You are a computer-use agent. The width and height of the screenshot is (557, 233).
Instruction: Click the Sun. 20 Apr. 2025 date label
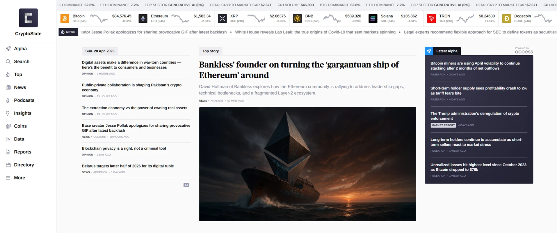pyautogui.click(x=100, y=51)
